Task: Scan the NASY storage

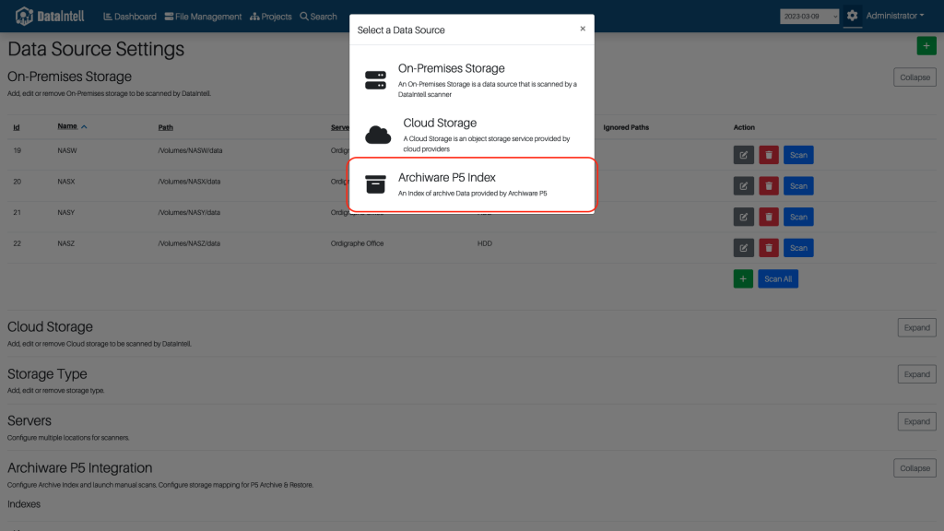Action: 798,217
